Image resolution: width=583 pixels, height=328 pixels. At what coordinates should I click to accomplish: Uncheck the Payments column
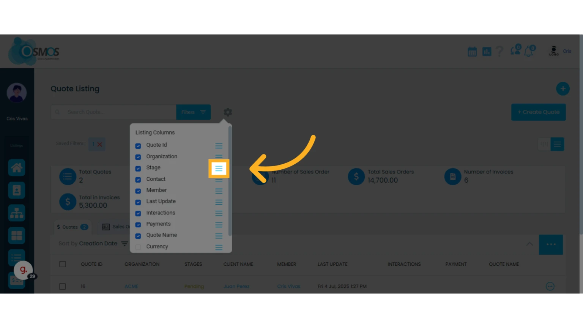click(138, 225)
